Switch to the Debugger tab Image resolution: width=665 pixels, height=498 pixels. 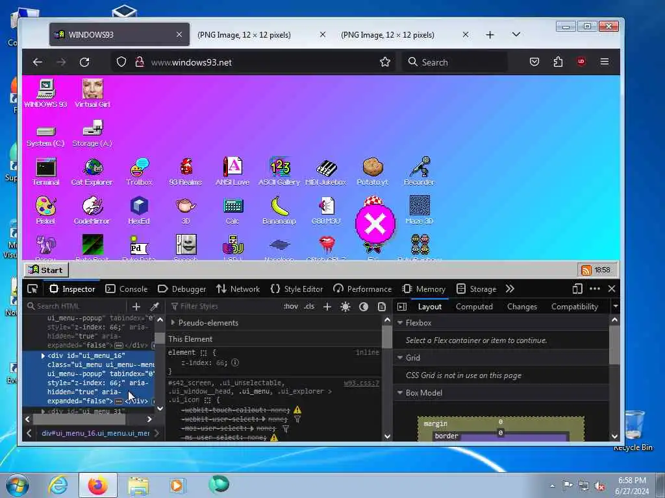point(182,289)
